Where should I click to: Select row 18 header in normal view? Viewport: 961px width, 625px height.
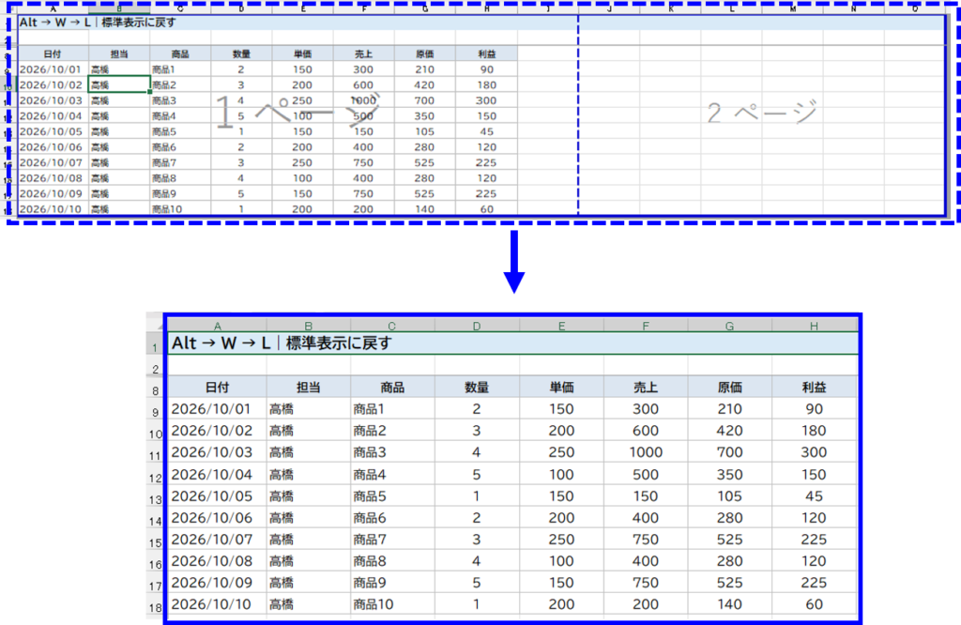click(x=156, y=604)
